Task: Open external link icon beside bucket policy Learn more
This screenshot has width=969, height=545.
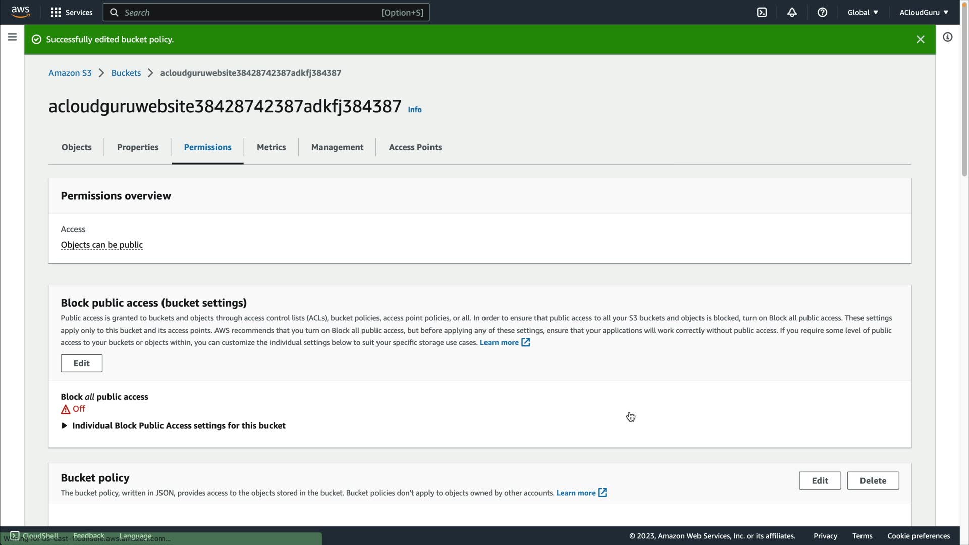Action: tap(602, 493)
